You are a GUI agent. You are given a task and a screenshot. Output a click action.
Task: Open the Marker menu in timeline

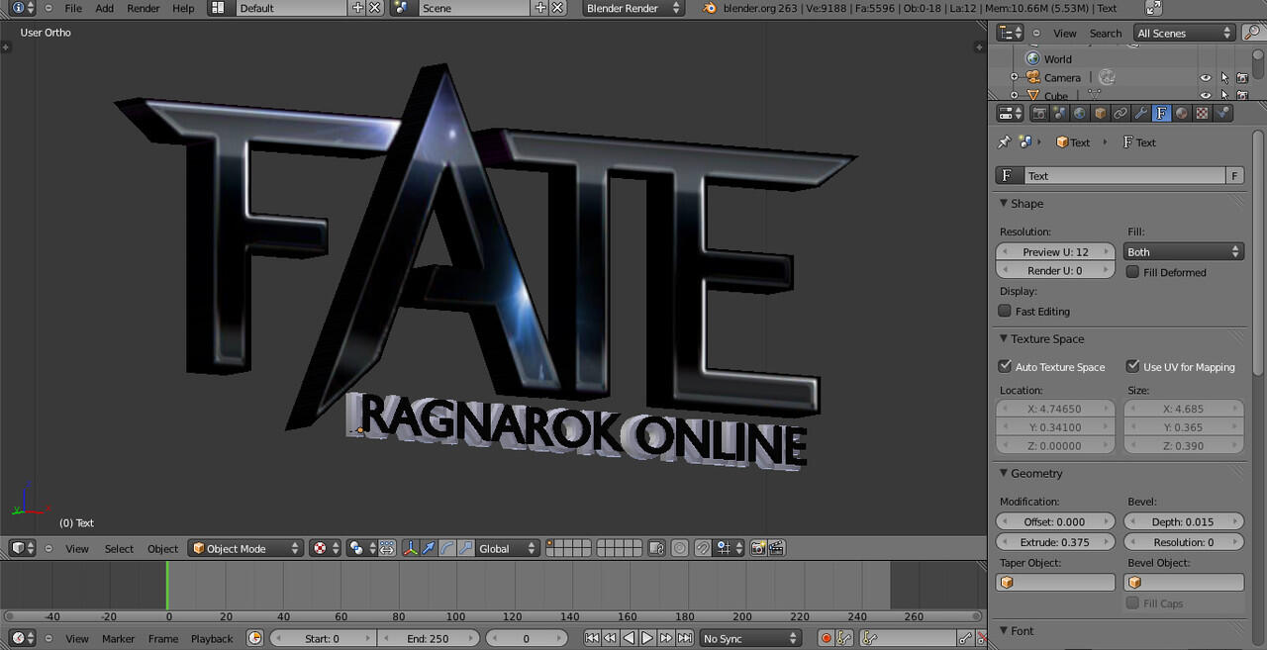tap(118, 638)
